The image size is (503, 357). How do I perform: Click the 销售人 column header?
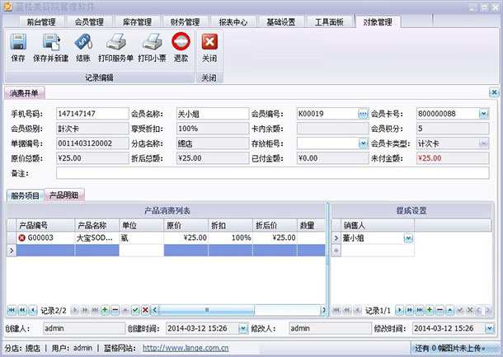(378, 225)
